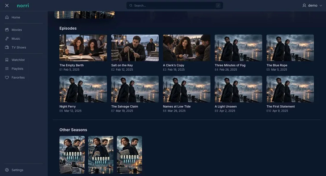This screenshot has height=176, width=326.
Task: Click the norri logo
Action: pyautogui.click(x=23, y=6)
